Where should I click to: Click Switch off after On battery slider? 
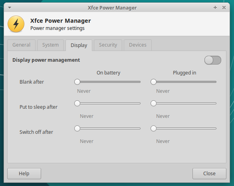(107, 128)
